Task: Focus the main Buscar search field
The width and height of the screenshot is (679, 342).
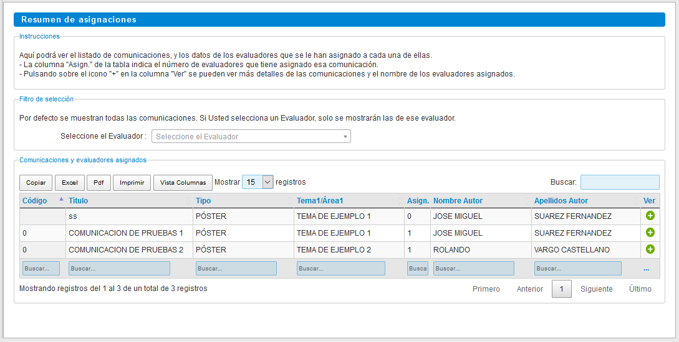Action: 619,182
